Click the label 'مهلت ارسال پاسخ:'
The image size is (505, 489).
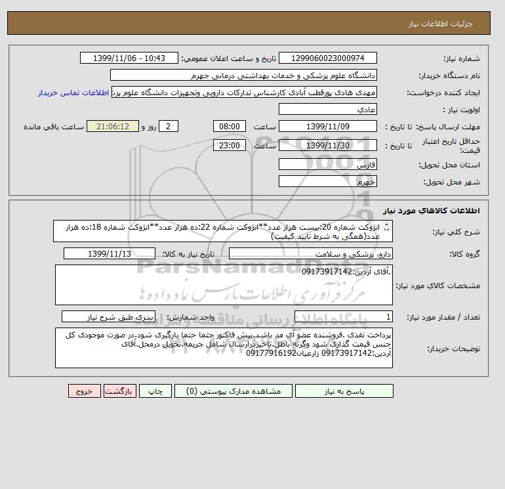(x=449, y=127)
